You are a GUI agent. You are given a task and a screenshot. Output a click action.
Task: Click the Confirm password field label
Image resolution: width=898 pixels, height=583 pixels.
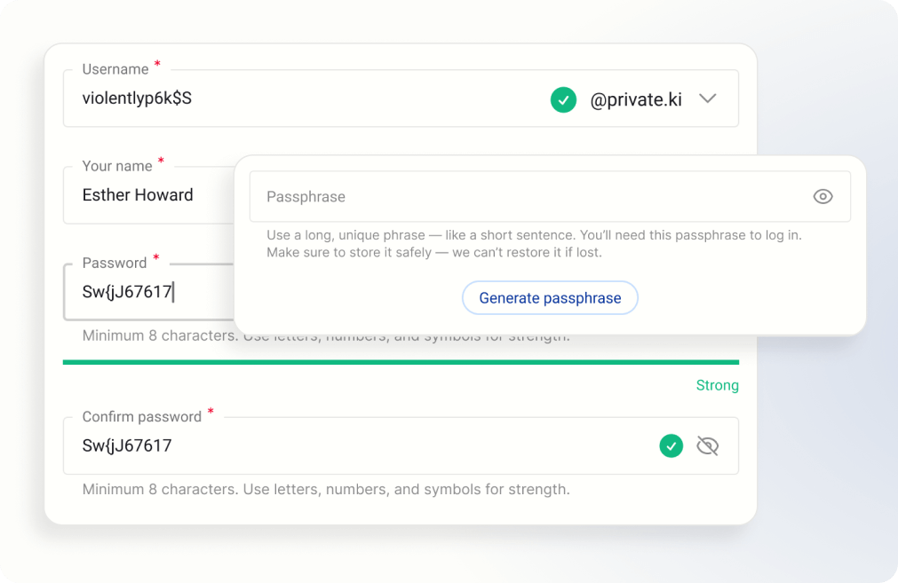point(142,416)
